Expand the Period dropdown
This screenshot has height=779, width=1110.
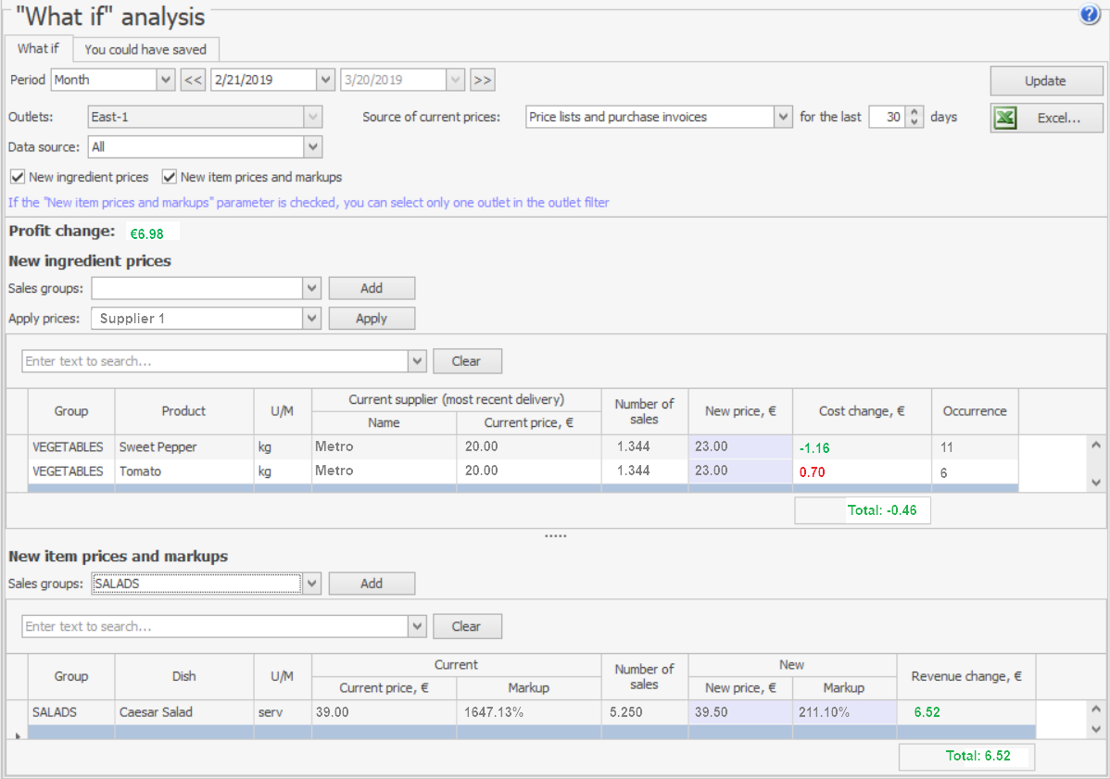166,80
